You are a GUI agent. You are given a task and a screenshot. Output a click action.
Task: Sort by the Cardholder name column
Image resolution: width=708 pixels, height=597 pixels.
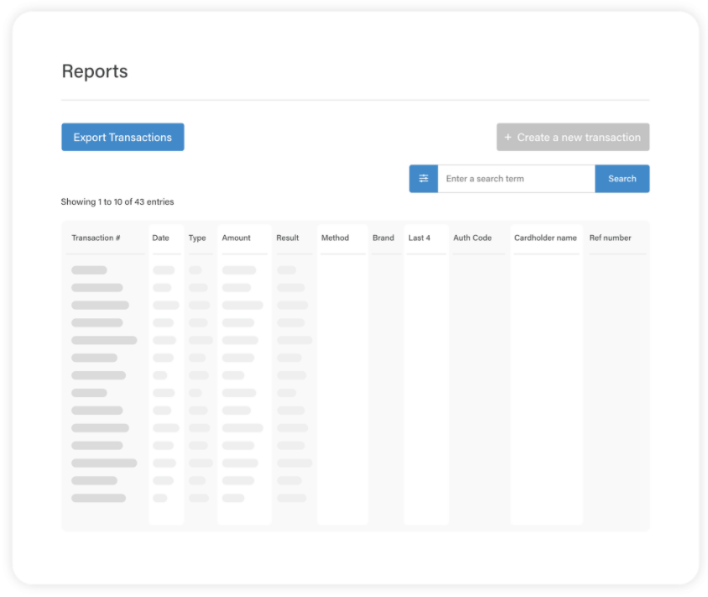pos(545,238)
